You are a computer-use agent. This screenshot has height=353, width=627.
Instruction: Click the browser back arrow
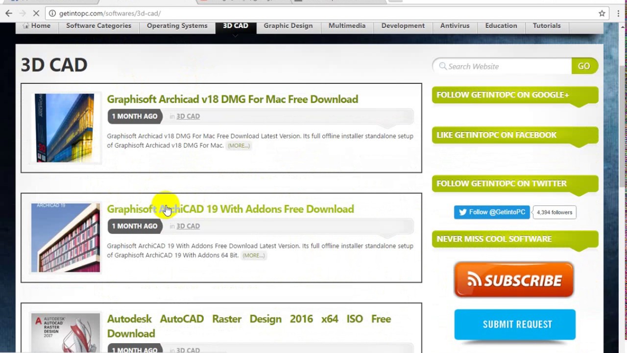coord(9,13)
